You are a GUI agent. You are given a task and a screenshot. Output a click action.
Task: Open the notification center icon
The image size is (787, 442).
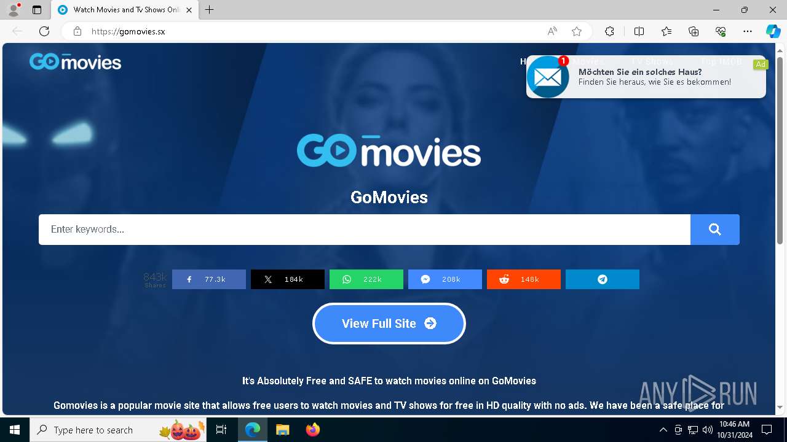point(767,430)
